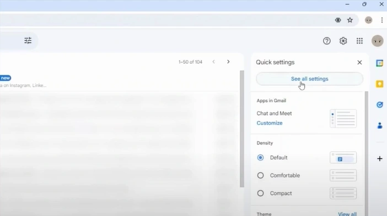Image resolution: width=387 pixels, height=216 pixels.
Task: Open Google Contacts side panel icon
Action: 380,126
